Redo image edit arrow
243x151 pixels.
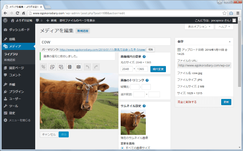pyautogui.click(x=96, y=67)
